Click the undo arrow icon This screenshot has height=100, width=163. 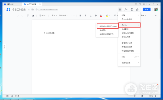coord(17,15)
